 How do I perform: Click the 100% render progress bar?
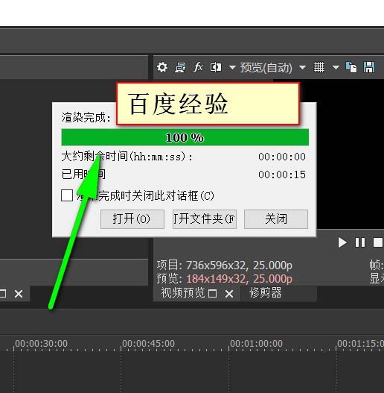point(185,137)
